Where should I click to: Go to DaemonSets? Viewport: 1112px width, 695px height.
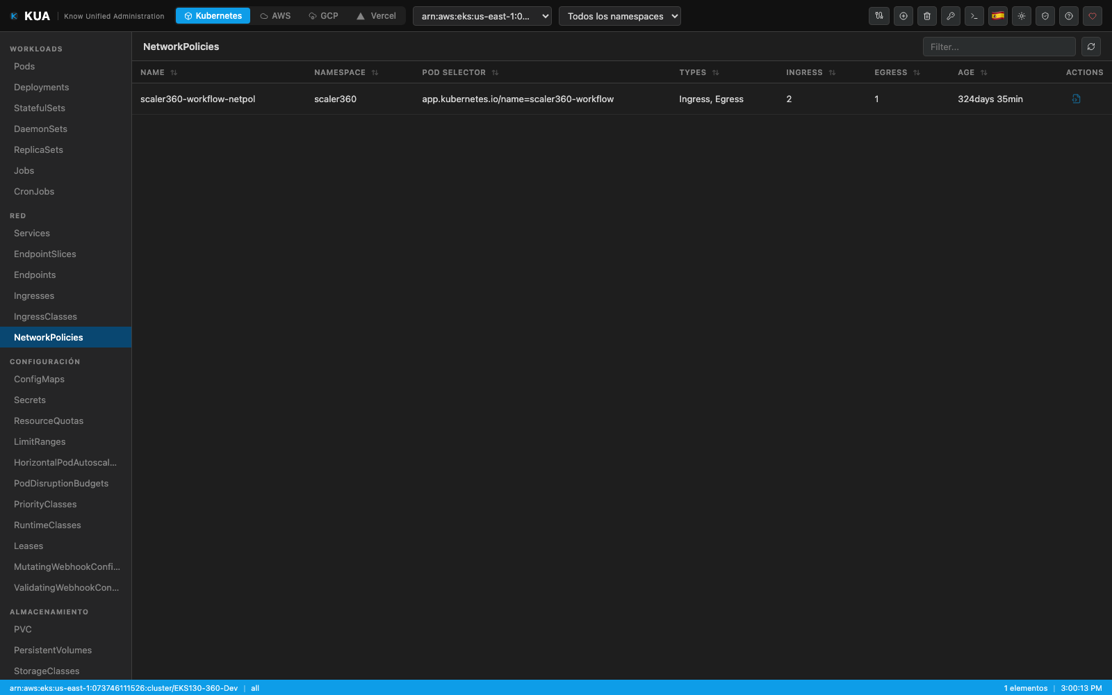coord(65,129)
